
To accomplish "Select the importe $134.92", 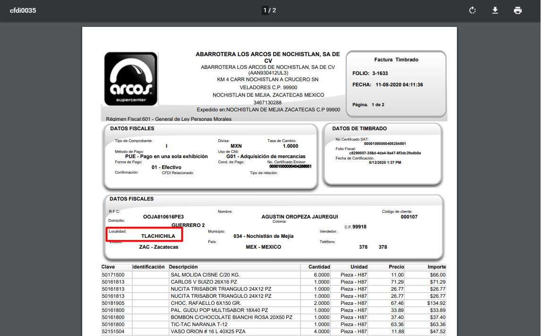I will click(x=436, y=303).
